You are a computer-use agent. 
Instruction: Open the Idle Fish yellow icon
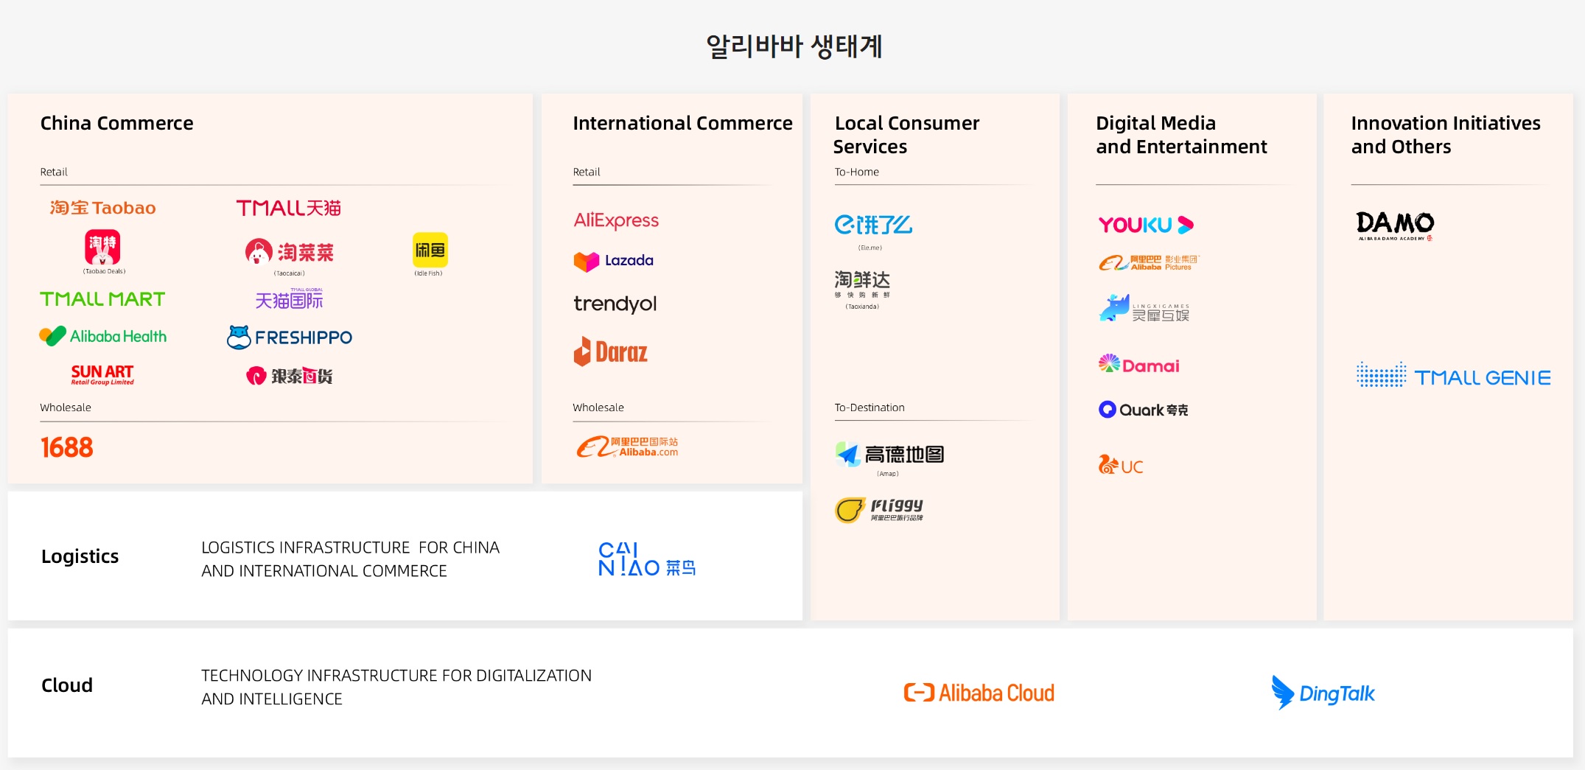[x=430, y=251]
